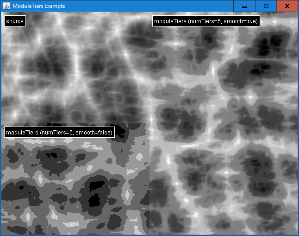Minimize the ModuleTiers Example window
Viewport: 299px width, 236px height.
tap(244, 6)
